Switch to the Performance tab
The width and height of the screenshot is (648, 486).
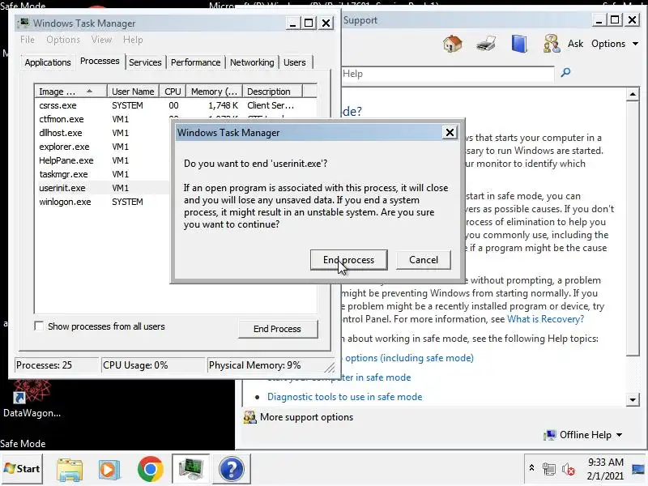pos(195,62)
